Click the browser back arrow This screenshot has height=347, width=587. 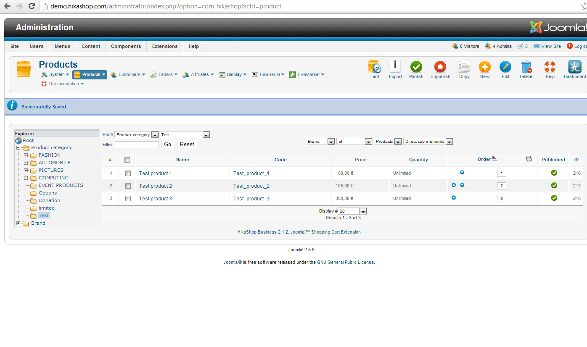[x=7, y=6]
